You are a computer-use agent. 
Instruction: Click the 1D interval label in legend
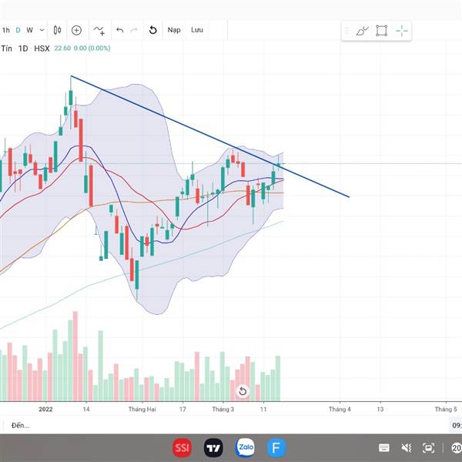click(x=23, y=49)
